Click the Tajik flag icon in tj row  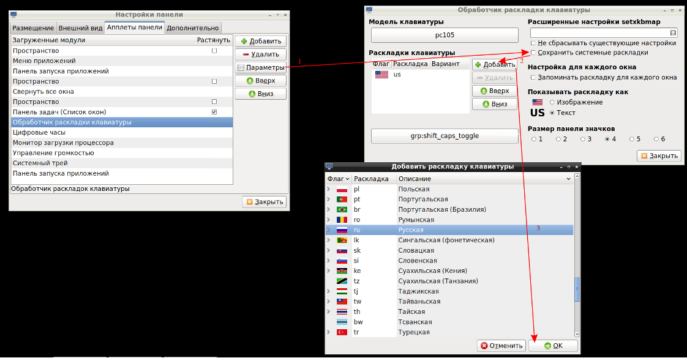342,291
